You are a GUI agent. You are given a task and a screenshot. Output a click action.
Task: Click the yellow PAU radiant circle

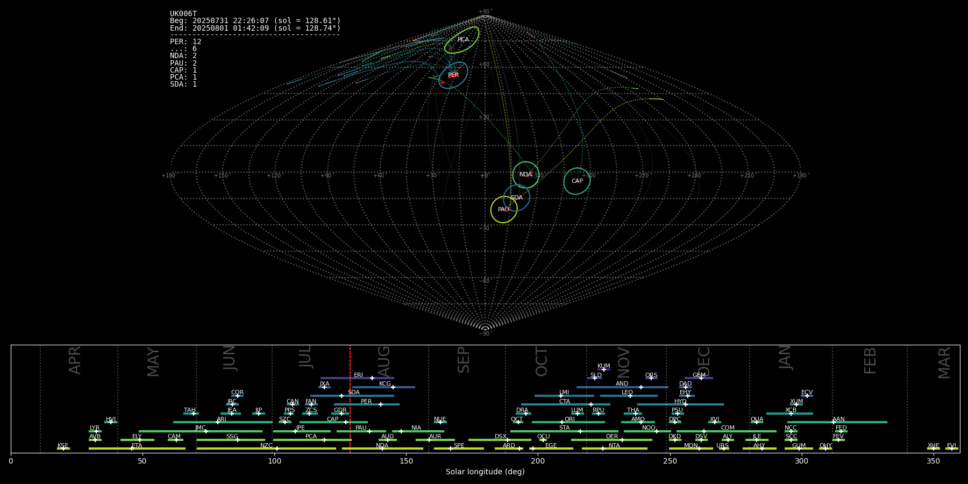pyautogui.click(x=504, y=210)
